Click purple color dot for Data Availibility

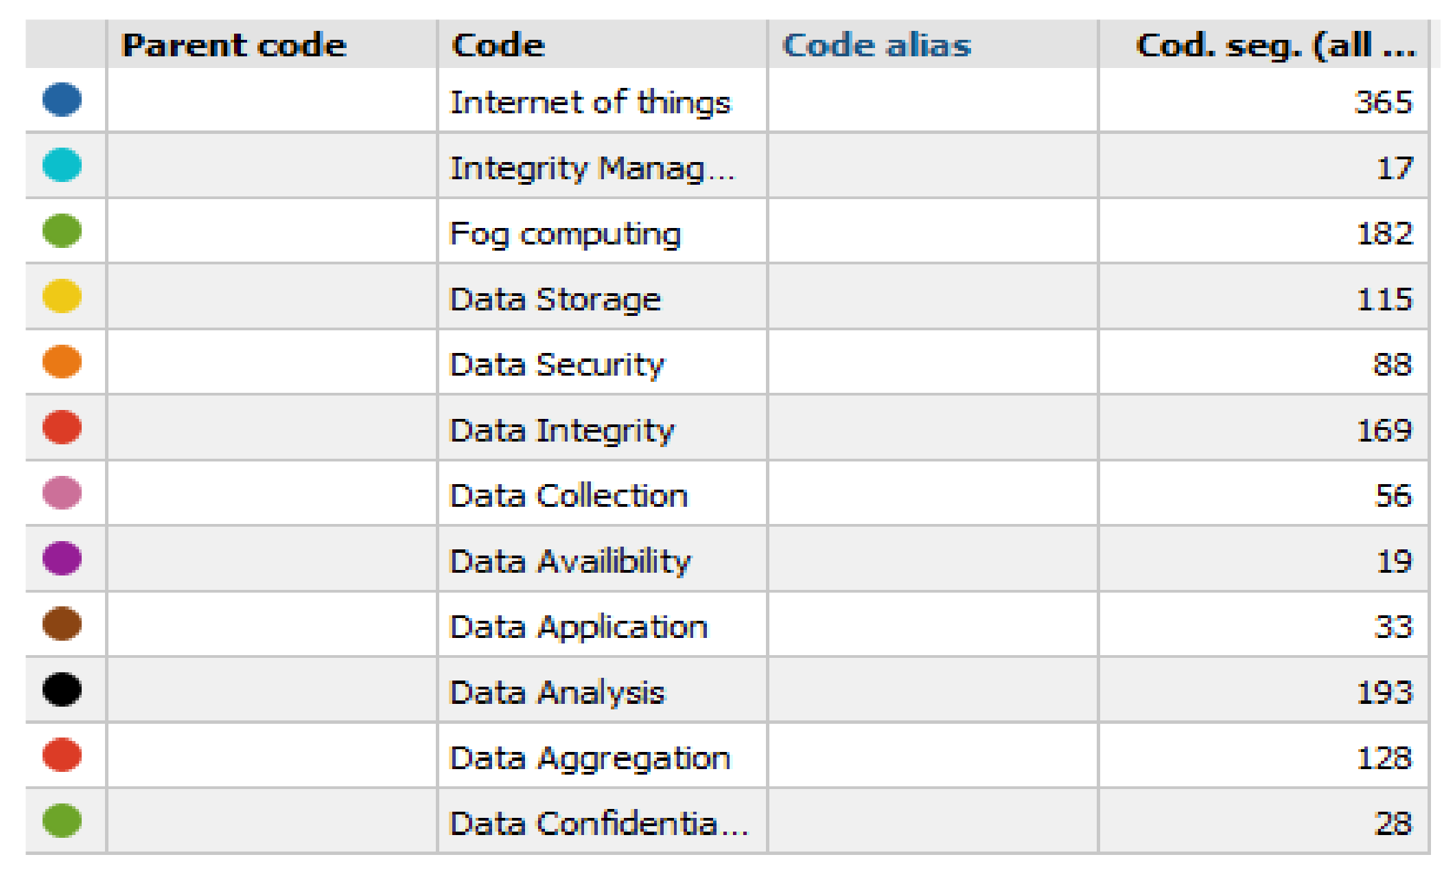(x=62, y=558)
